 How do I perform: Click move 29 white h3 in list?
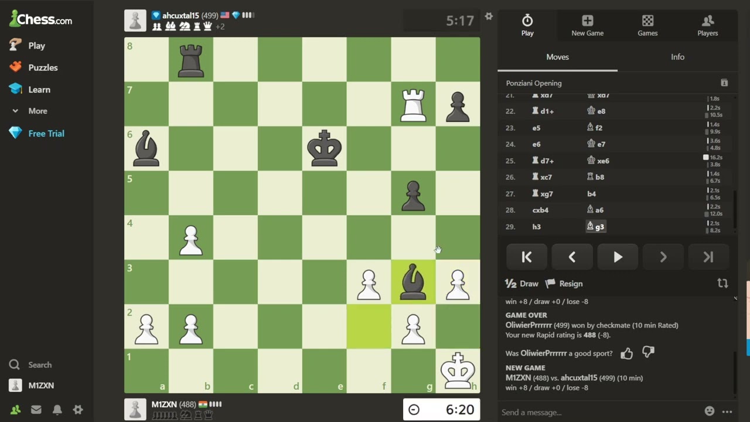point(536,227)
